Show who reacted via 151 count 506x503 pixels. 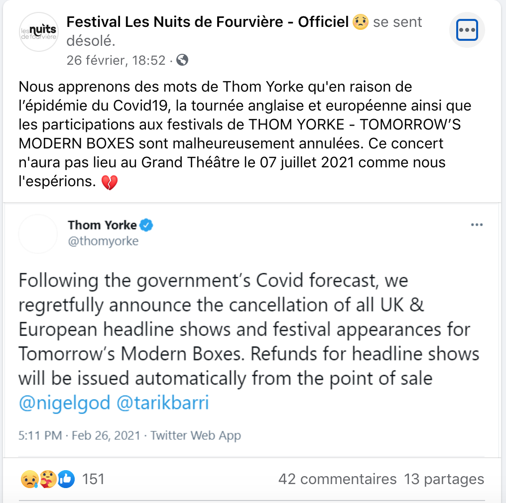tap(93, 479)
